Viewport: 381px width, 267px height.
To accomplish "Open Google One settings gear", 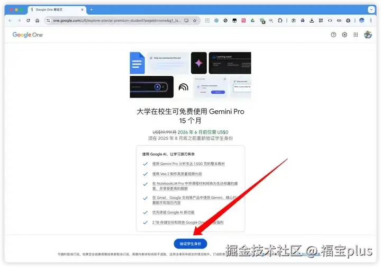I will click(x=344, y=35).
